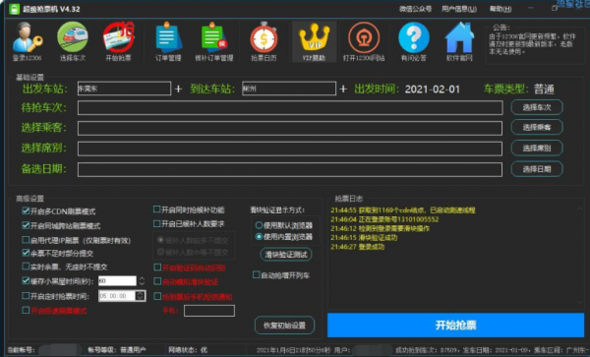
Task: Click log line about 1169个cdn节点
Action: 403,210
